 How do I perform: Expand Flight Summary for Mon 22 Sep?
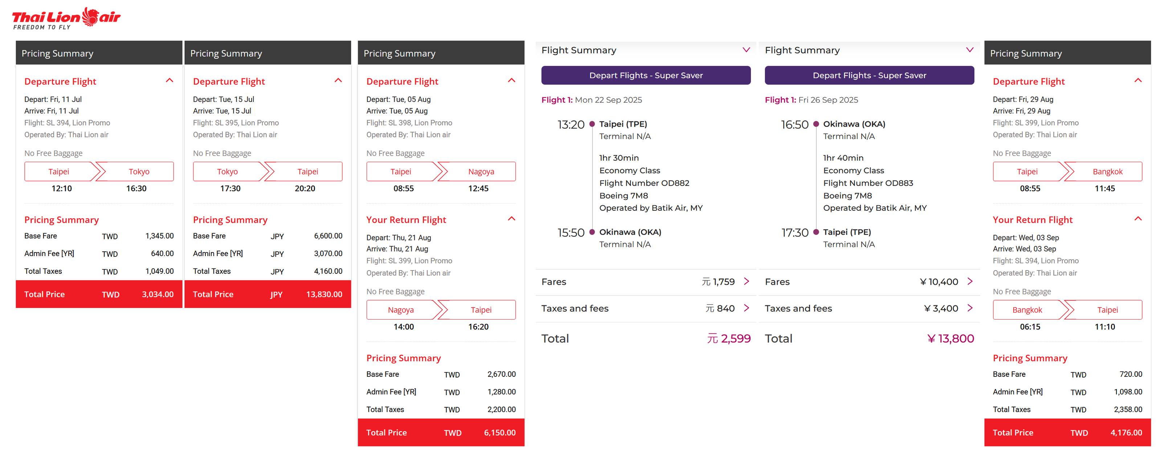[746, 50]
